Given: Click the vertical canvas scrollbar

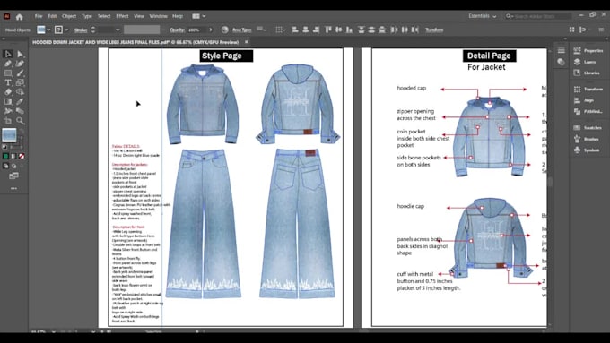Looking at the screenshot, I should click(x=550, y=182).
